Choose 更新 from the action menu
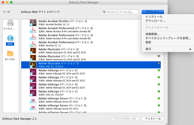Screen dimensions: 194x125 (x=148, y=42)
